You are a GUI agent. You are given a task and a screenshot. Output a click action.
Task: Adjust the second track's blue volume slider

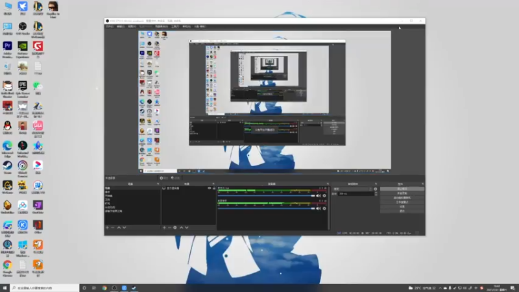point(267,208)
